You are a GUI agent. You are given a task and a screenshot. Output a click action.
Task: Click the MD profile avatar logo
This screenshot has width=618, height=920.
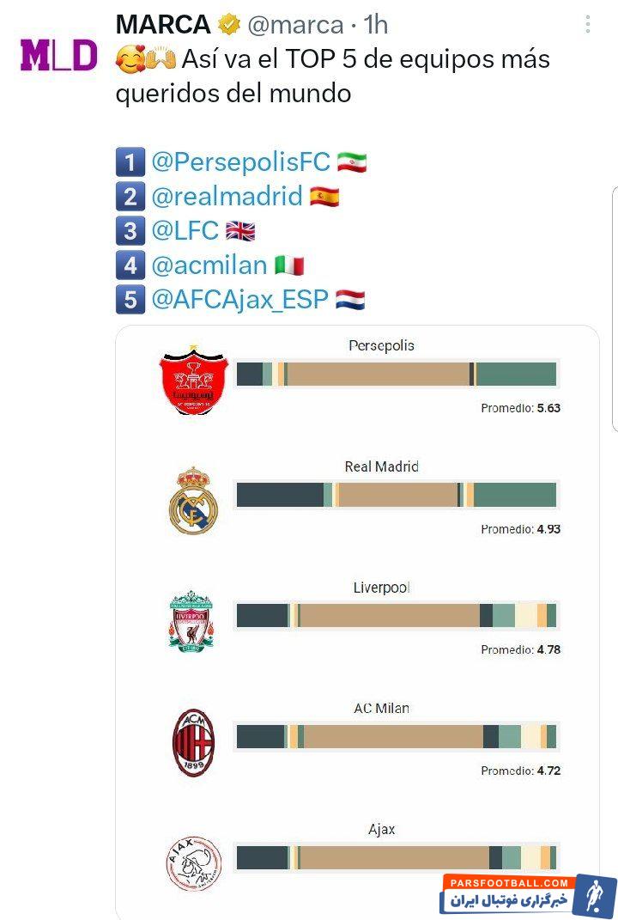click(x=58, y=55)
